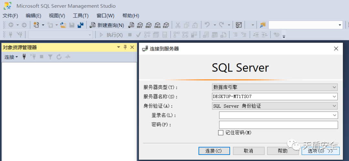Open the 视图(V) menu
The width and height of the screenshot is (349, 161).
point(57,16)
